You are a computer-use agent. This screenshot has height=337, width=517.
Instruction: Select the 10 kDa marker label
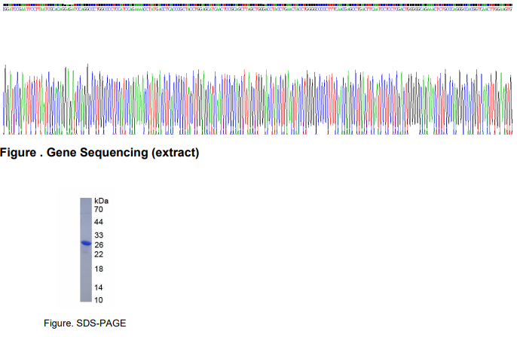coord(99,300)
